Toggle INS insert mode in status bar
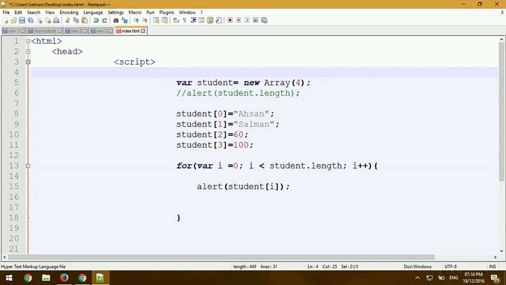 click(x=492, y=266)
